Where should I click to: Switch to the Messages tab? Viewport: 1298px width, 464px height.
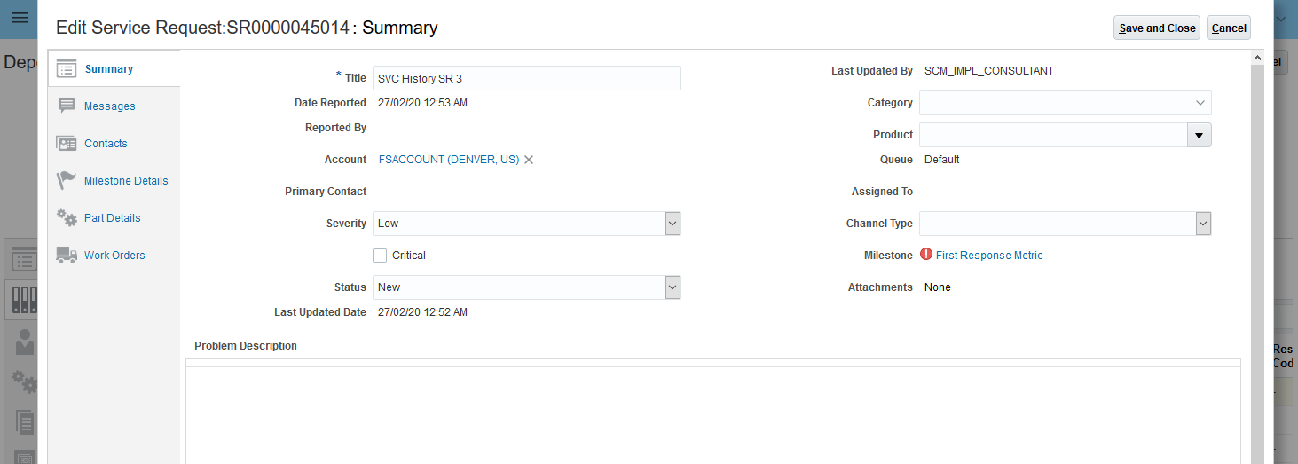click(x=110, y=106)
